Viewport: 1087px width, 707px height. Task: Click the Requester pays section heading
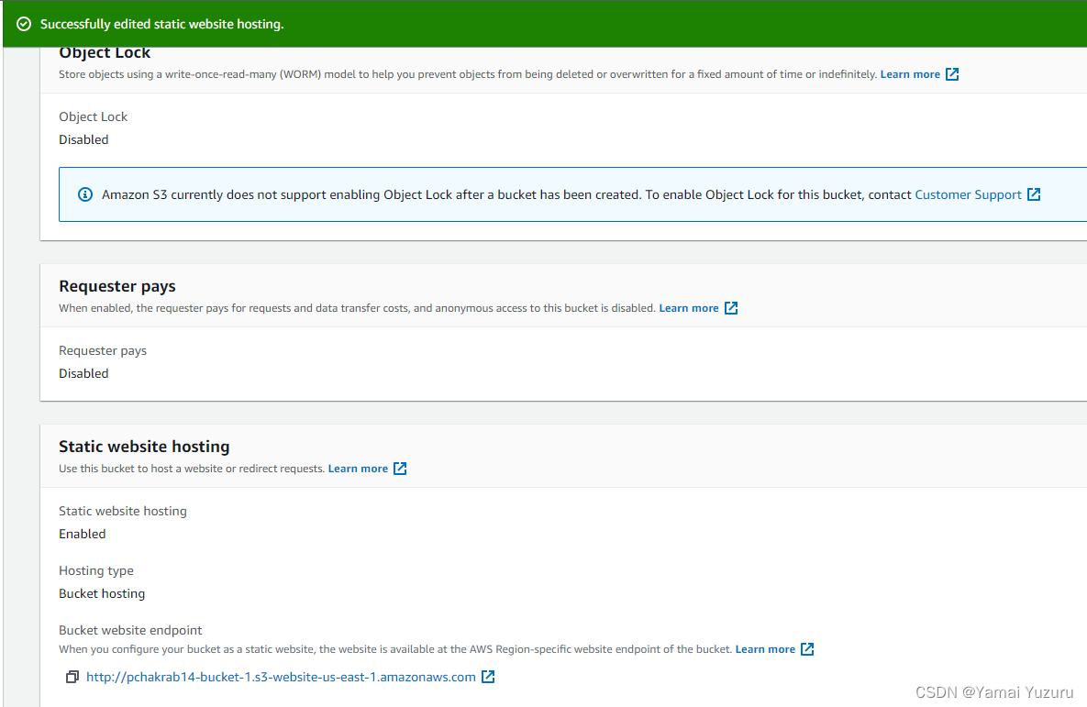tap(117, 286)
